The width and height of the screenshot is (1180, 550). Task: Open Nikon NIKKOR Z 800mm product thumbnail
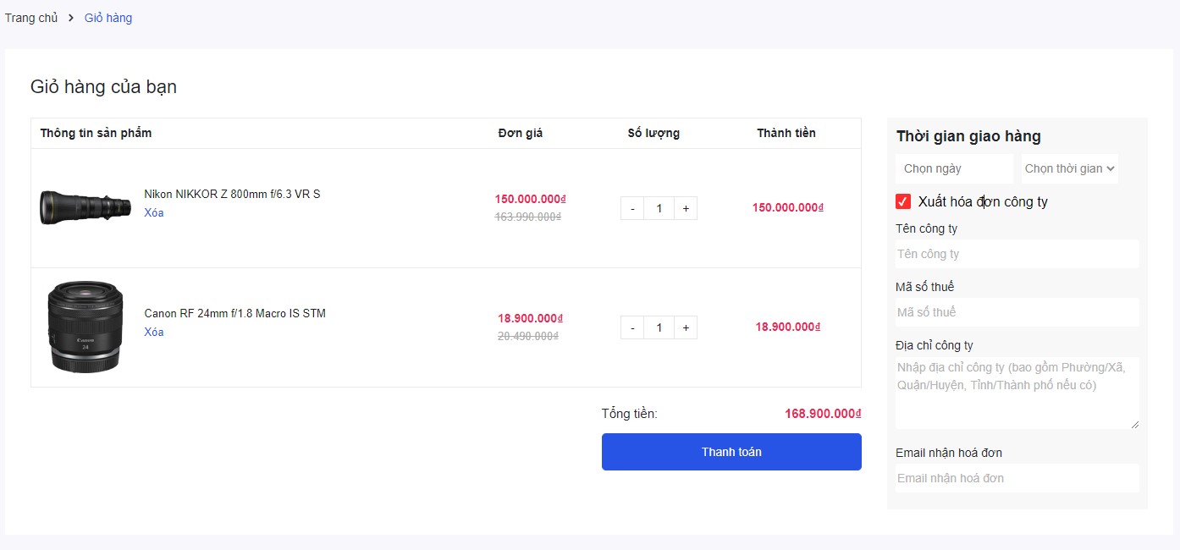pyautogui.click(x=85, y=207)
